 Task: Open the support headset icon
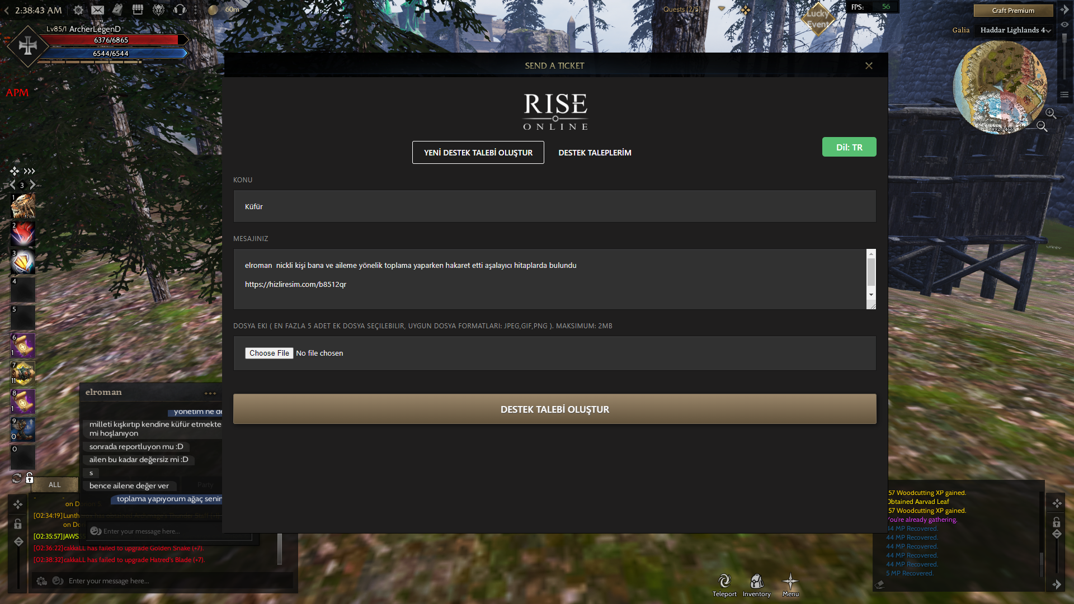[180, 10]
